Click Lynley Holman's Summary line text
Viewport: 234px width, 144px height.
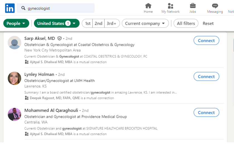coord(101,92)
